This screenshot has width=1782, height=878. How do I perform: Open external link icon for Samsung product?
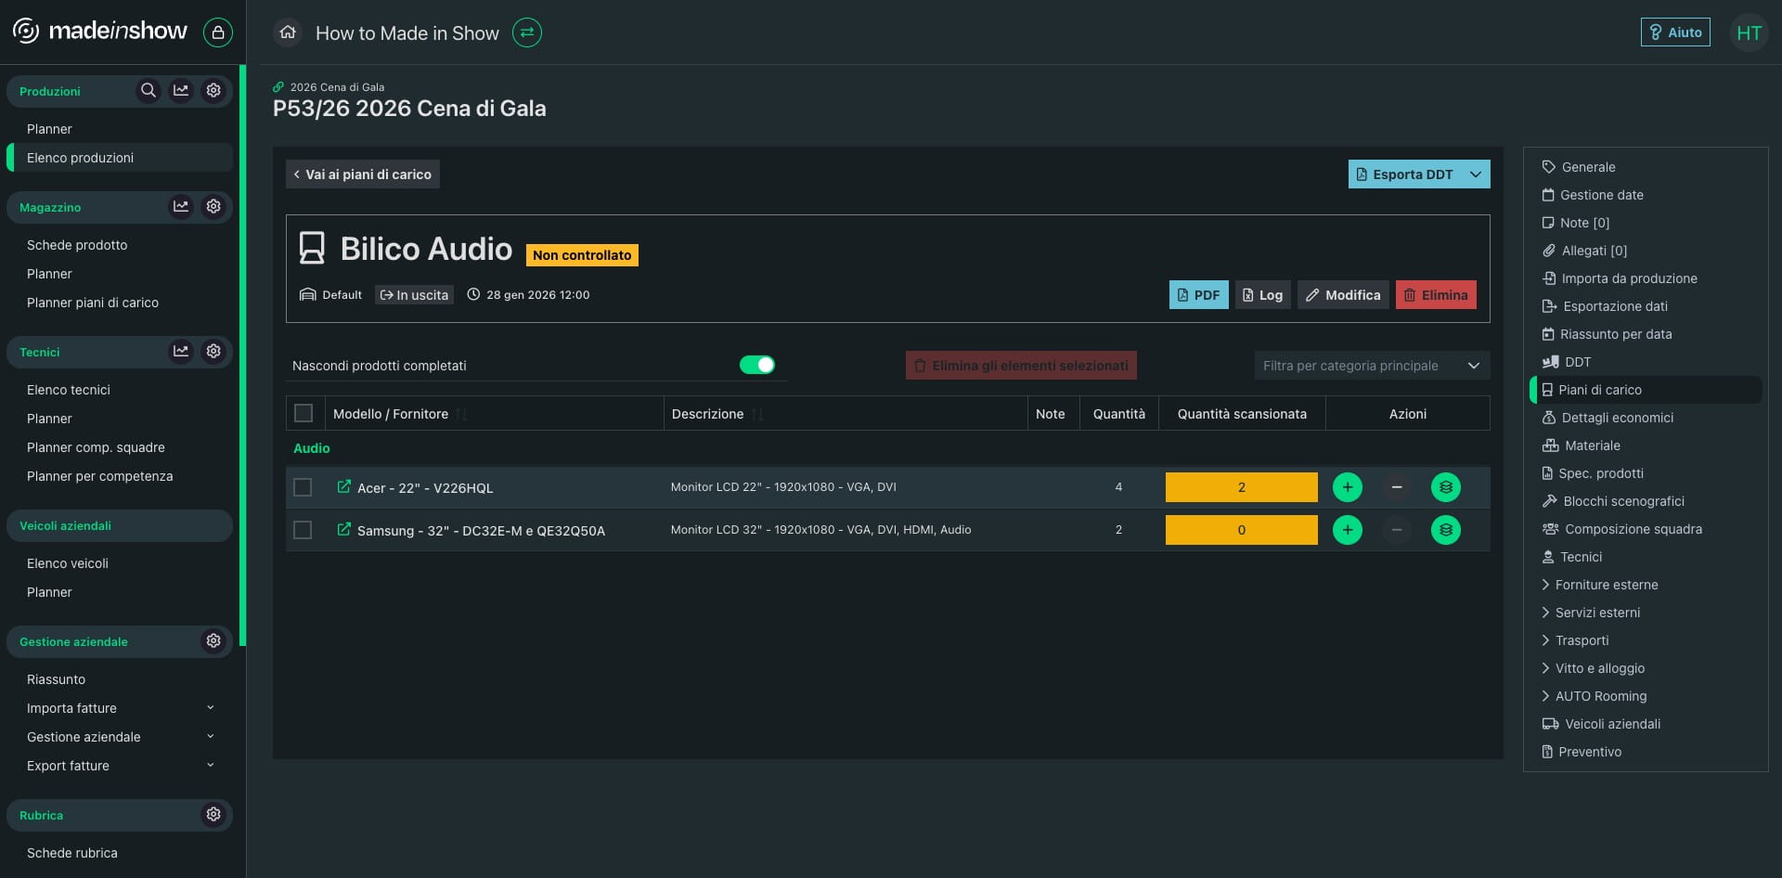pyautogui.click(x=343, y=530)
